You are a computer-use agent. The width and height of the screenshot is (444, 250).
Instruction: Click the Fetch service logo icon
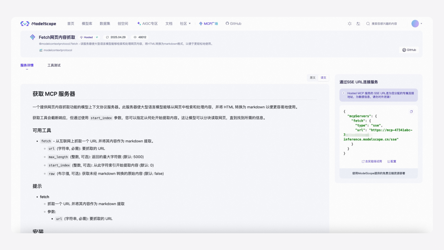point(32,37)
